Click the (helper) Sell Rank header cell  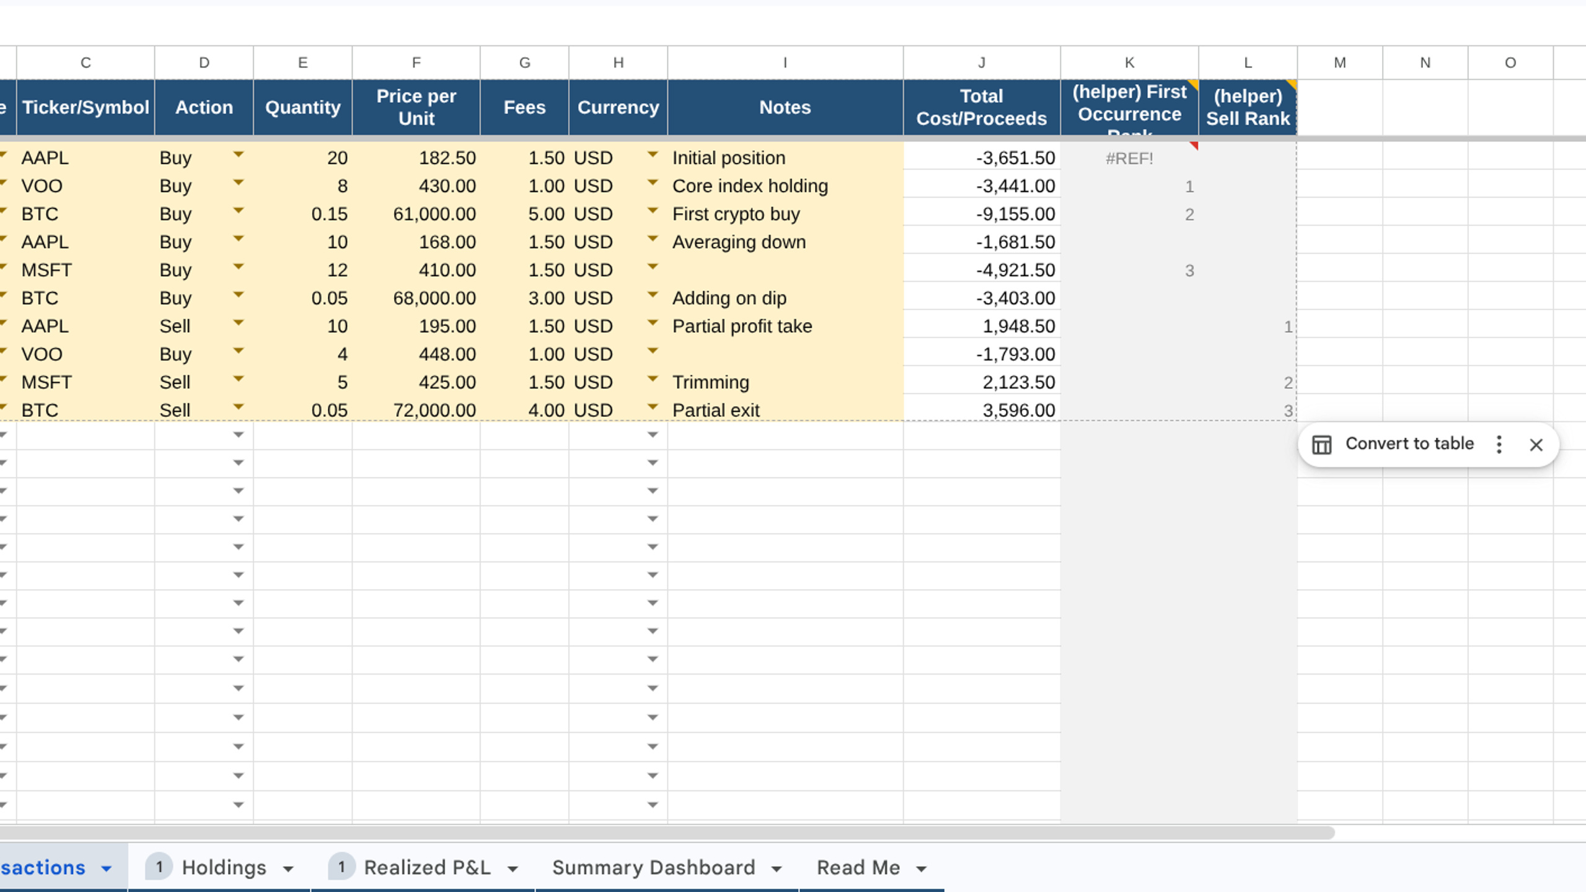click(x=1248, y=107)
